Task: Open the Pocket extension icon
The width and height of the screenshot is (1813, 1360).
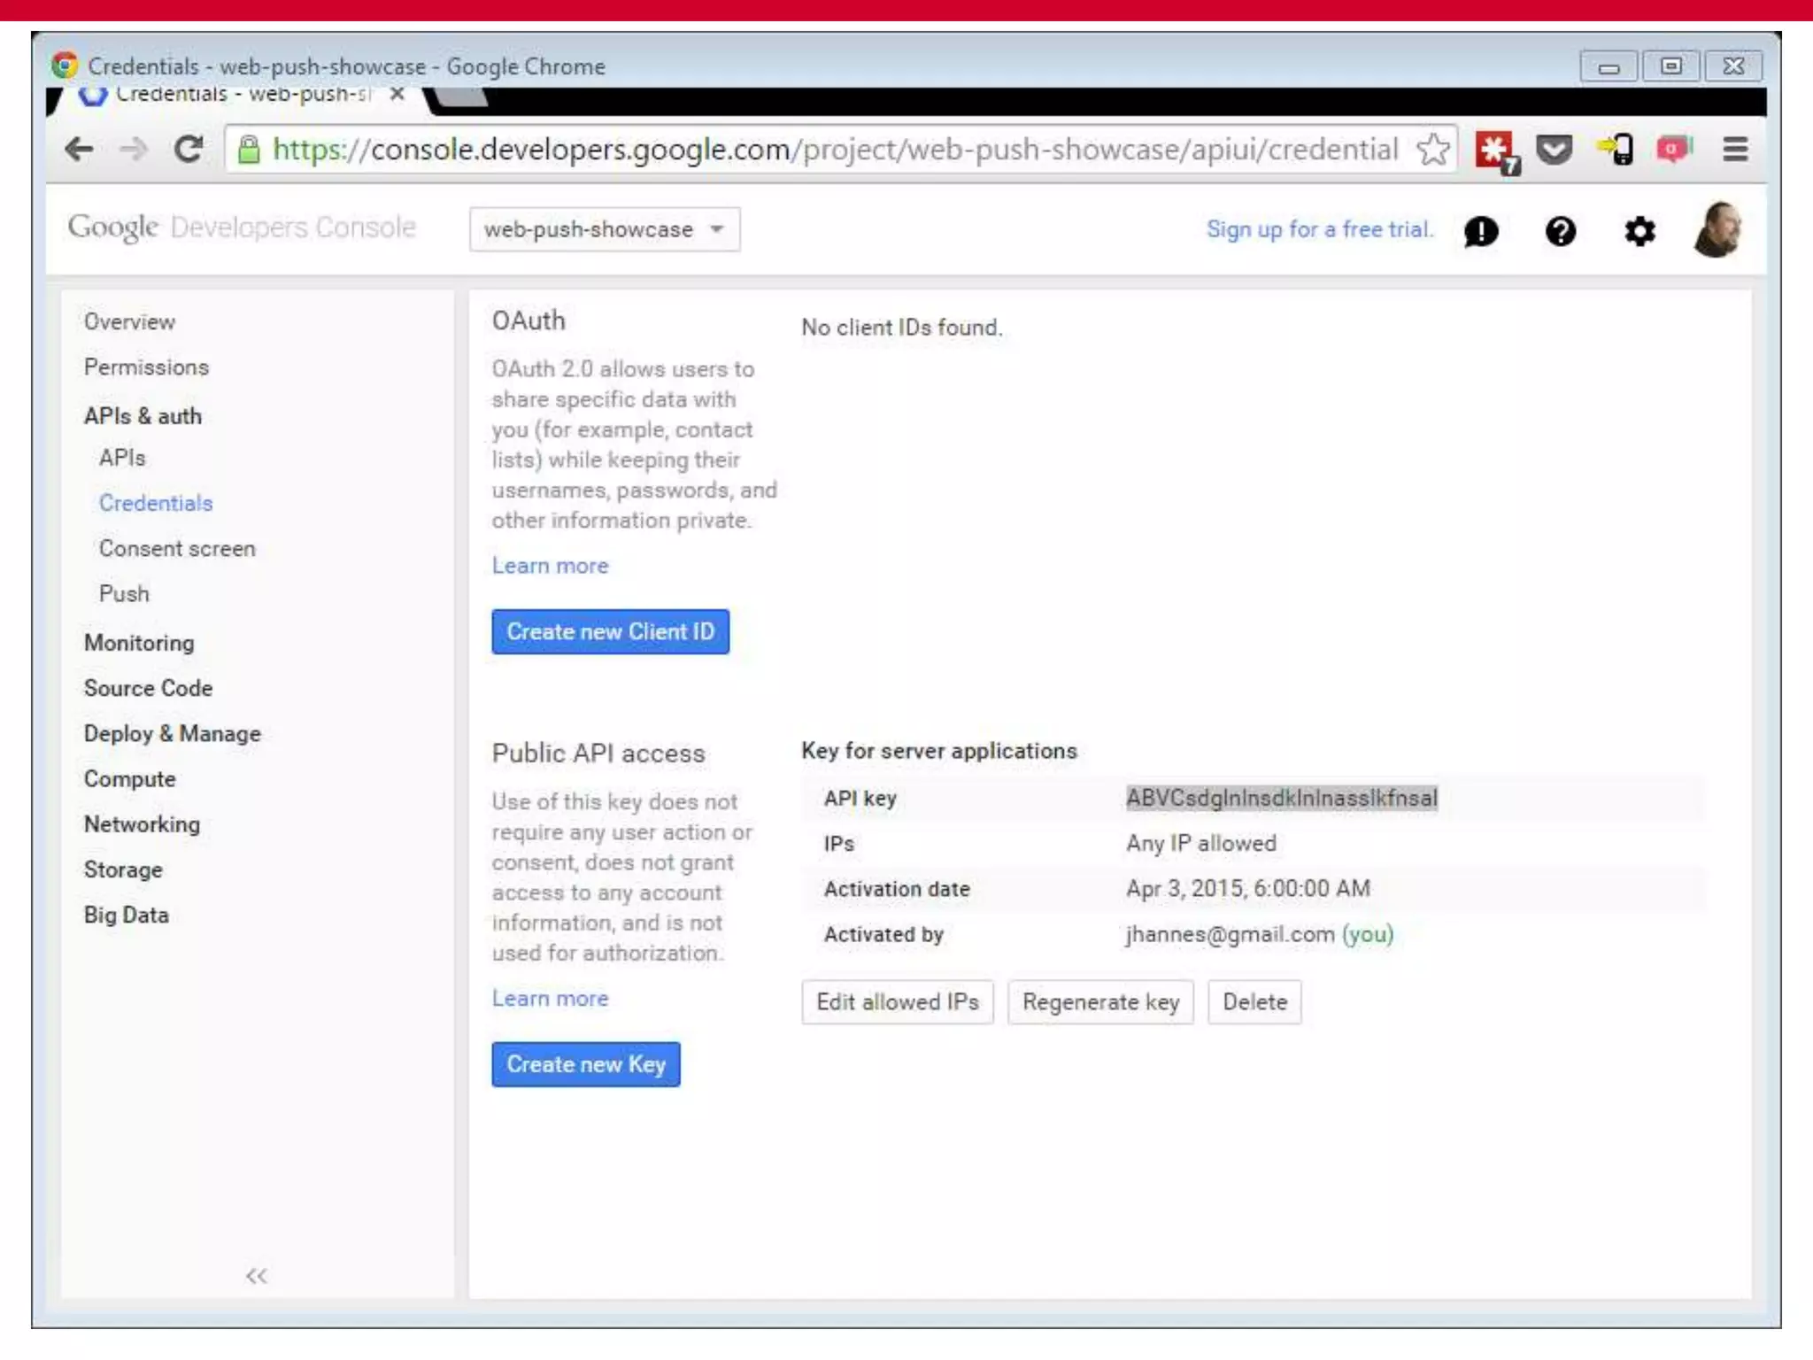Action: (x=1554, y=149)
